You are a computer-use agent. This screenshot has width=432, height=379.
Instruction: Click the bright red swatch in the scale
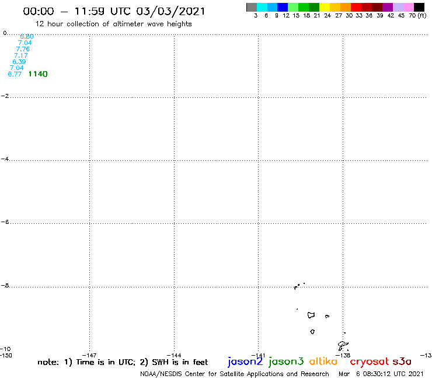(356, 7)
